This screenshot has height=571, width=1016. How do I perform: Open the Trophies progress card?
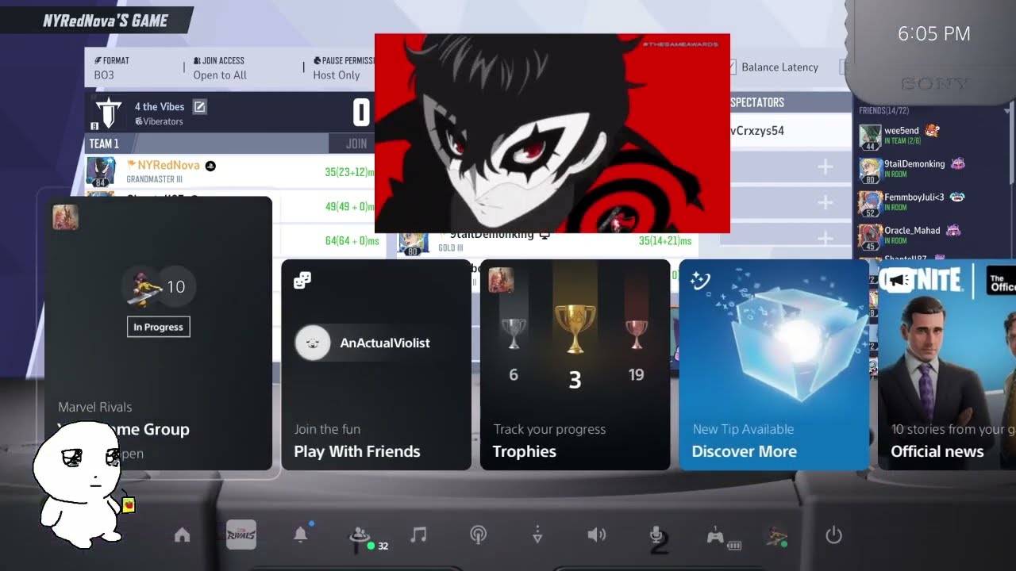(575, 365)
